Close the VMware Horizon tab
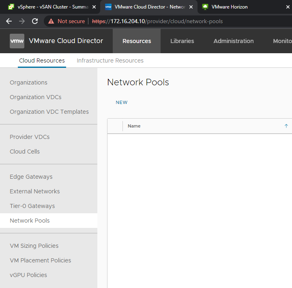The width and height of the screenshot is (292, 288). [288, 7]
